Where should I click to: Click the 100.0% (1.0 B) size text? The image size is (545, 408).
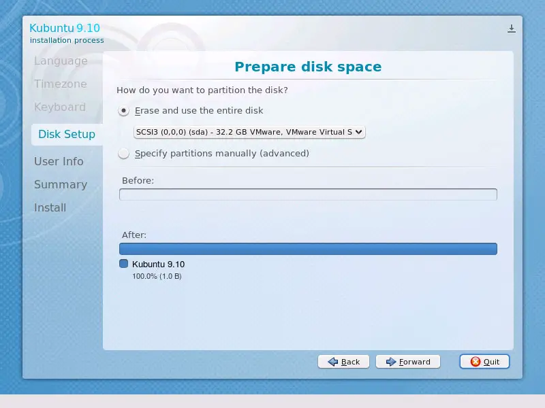pos(157,276)
